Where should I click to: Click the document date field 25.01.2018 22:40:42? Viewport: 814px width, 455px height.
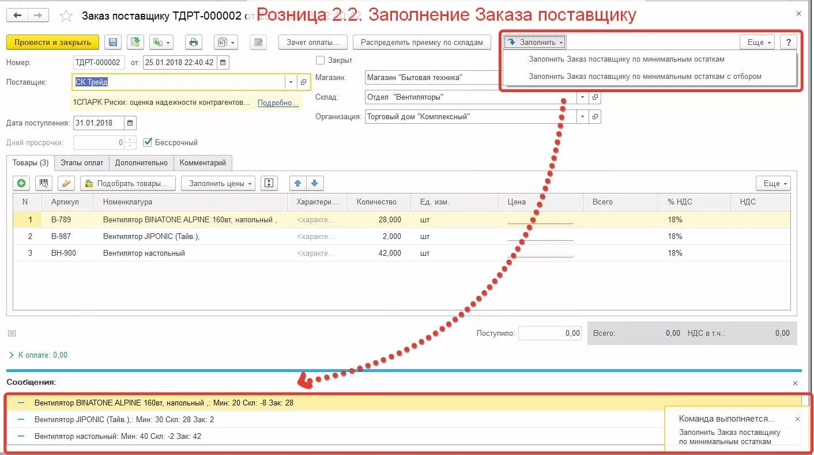tap(180, 62)
